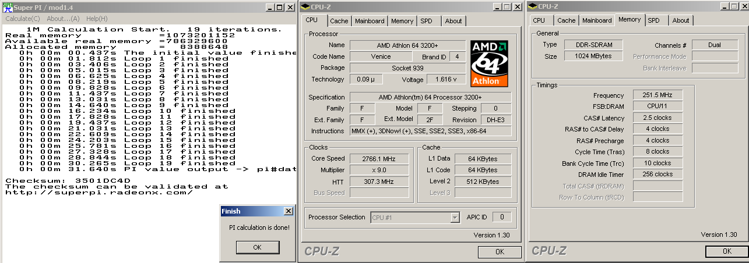Viewport: 749px width, 263px height.
Task: Click the PI value output line at 31.640s
Action: [x=159, y=169]
